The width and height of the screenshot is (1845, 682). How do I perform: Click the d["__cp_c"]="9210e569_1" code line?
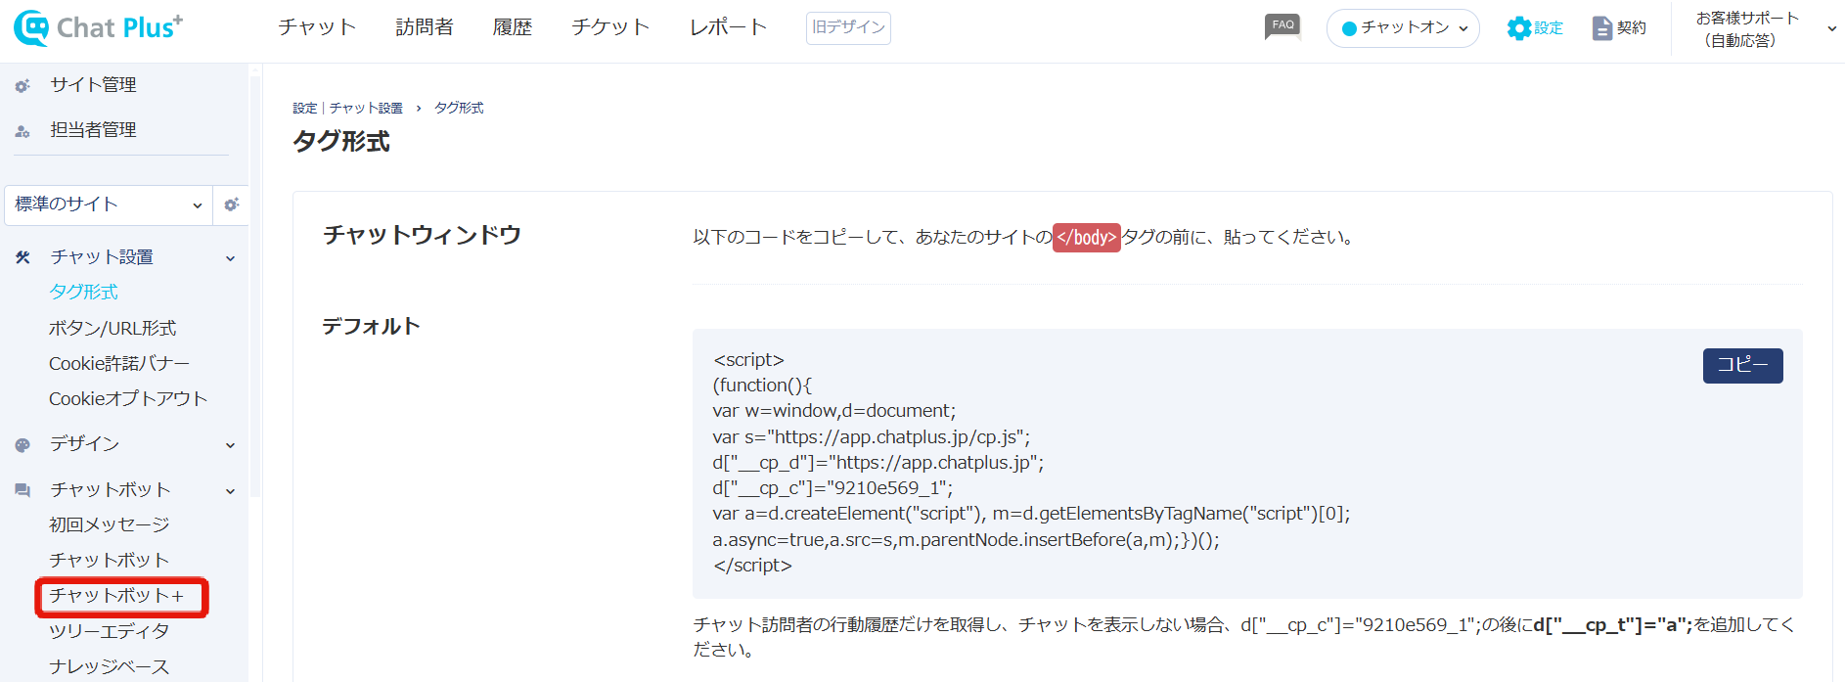pyautogui.click(x=832, y=487)
